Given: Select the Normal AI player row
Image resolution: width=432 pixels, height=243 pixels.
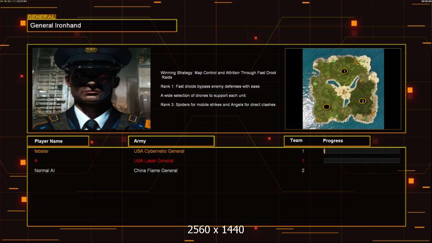Looking at the screenshot, I should click(216, 171).
